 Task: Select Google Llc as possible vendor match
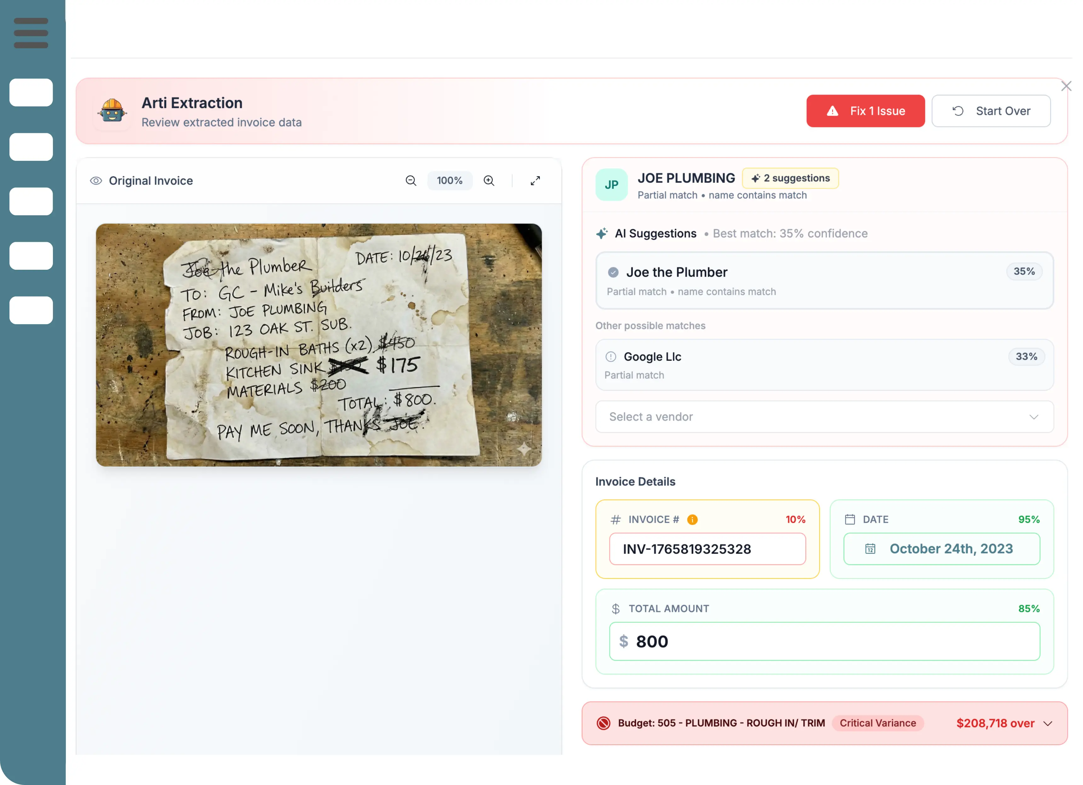click(824, 364)
